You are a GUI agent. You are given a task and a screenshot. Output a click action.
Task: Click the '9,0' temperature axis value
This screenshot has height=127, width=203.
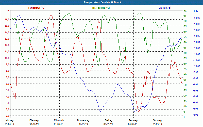tap(8, 65)
